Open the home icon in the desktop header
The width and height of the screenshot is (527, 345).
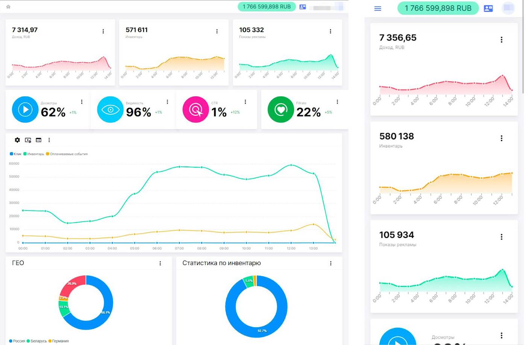8,7
